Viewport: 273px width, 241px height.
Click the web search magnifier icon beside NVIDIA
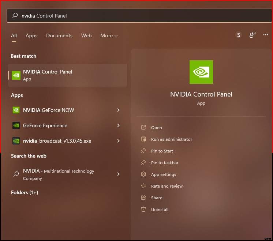point(16,174)
